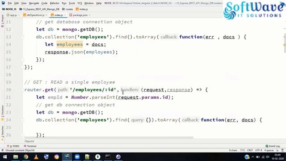Viewport: 286px width, 161px height.
Task: Open the VCS menu
Action: coord(80,3)
